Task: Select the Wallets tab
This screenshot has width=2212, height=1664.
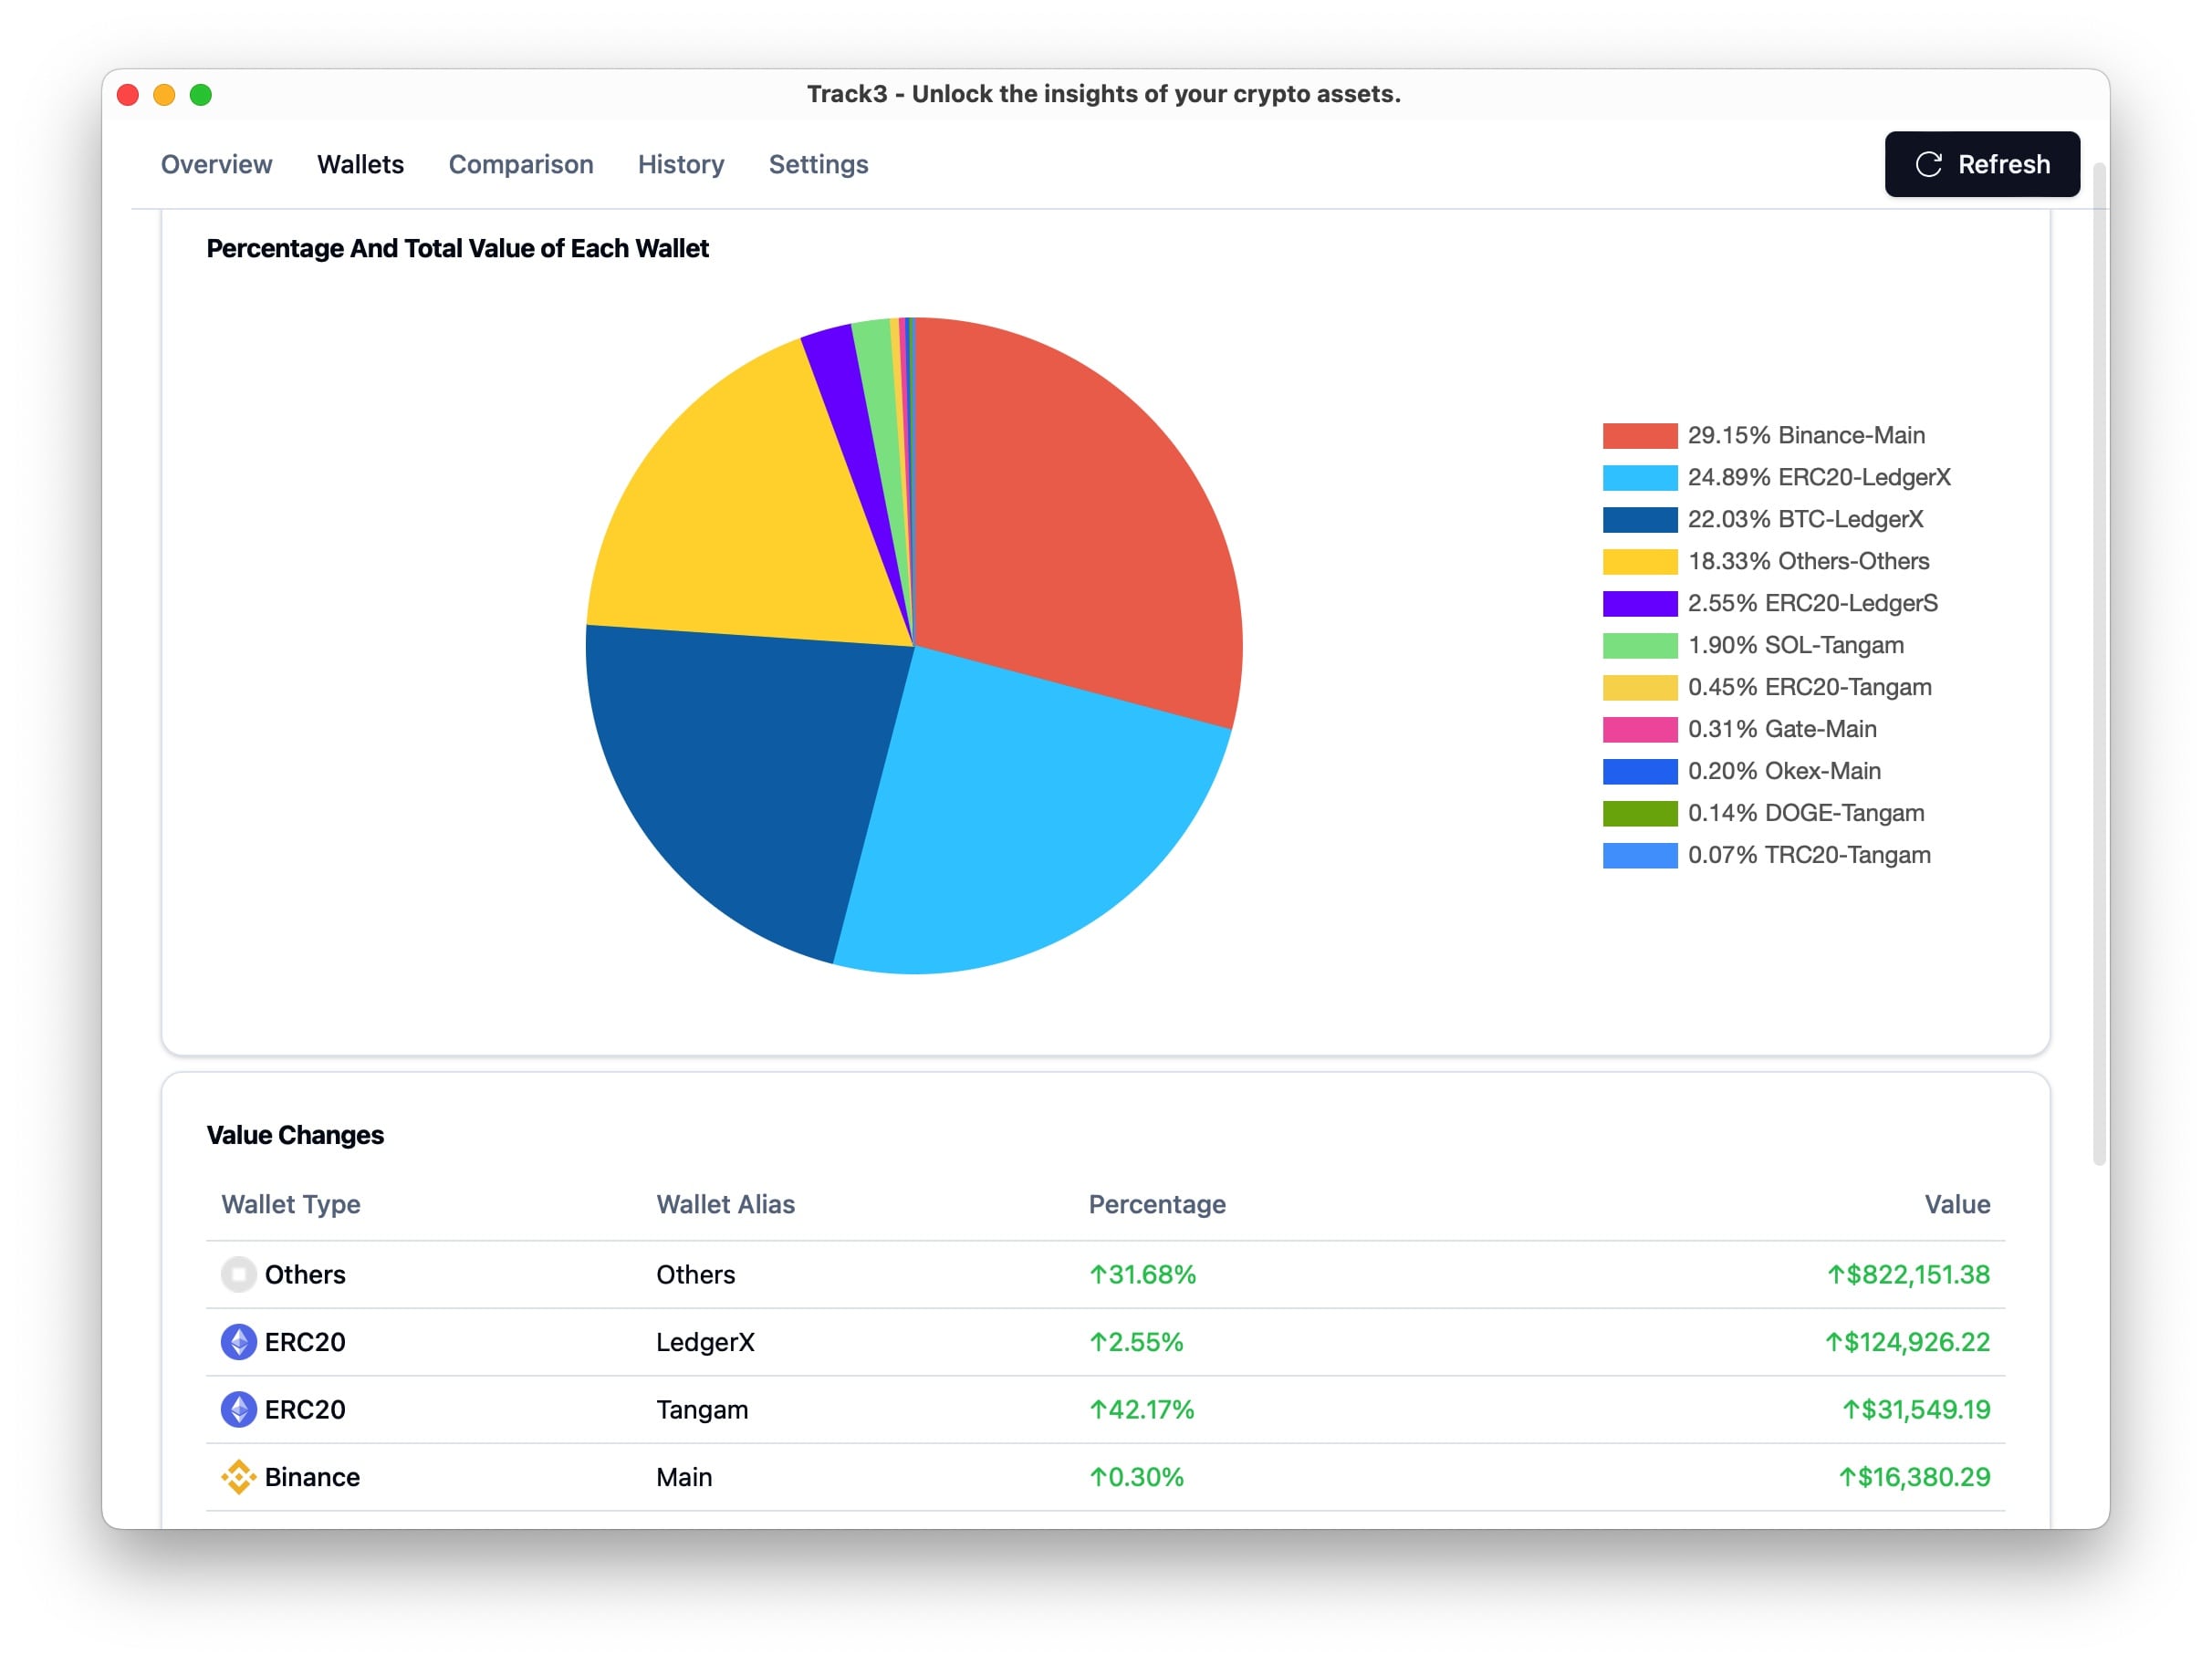Action: pos(360,165)
